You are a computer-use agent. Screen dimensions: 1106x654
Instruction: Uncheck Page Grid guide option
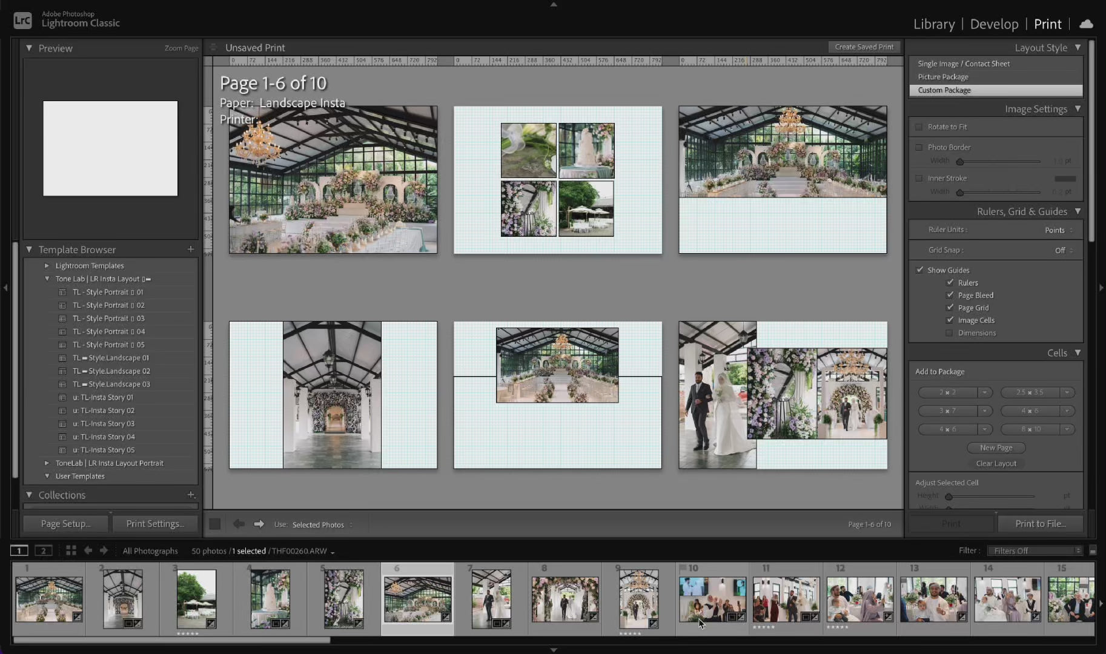(950, 308)
